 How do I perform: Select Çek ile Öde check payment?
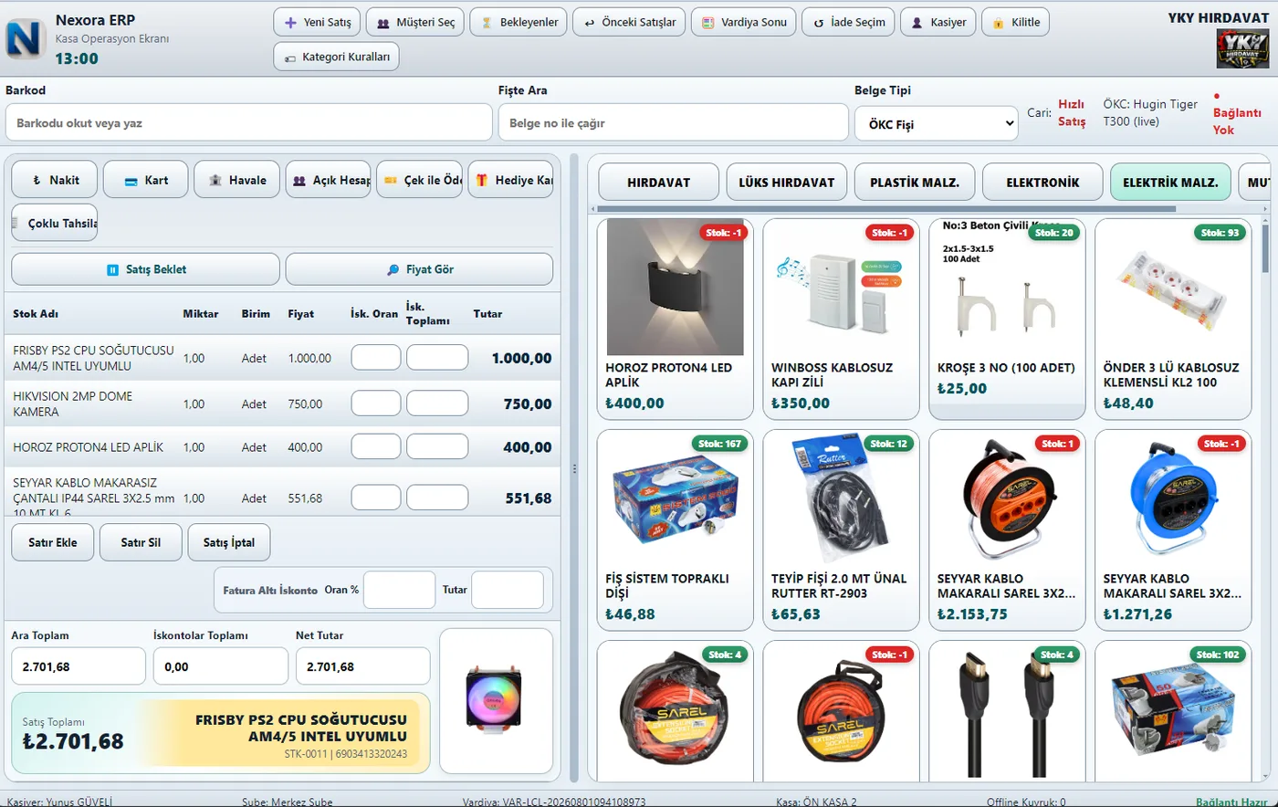420,180
